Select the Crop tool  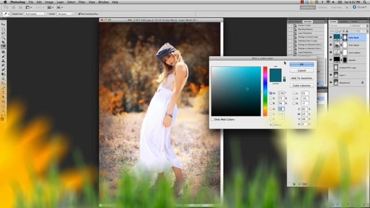(x=3, y=42)
